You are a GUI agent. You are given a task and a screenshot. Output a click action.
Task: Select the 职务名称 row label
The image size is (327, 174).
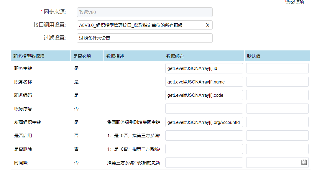click(x=23, y=82)
